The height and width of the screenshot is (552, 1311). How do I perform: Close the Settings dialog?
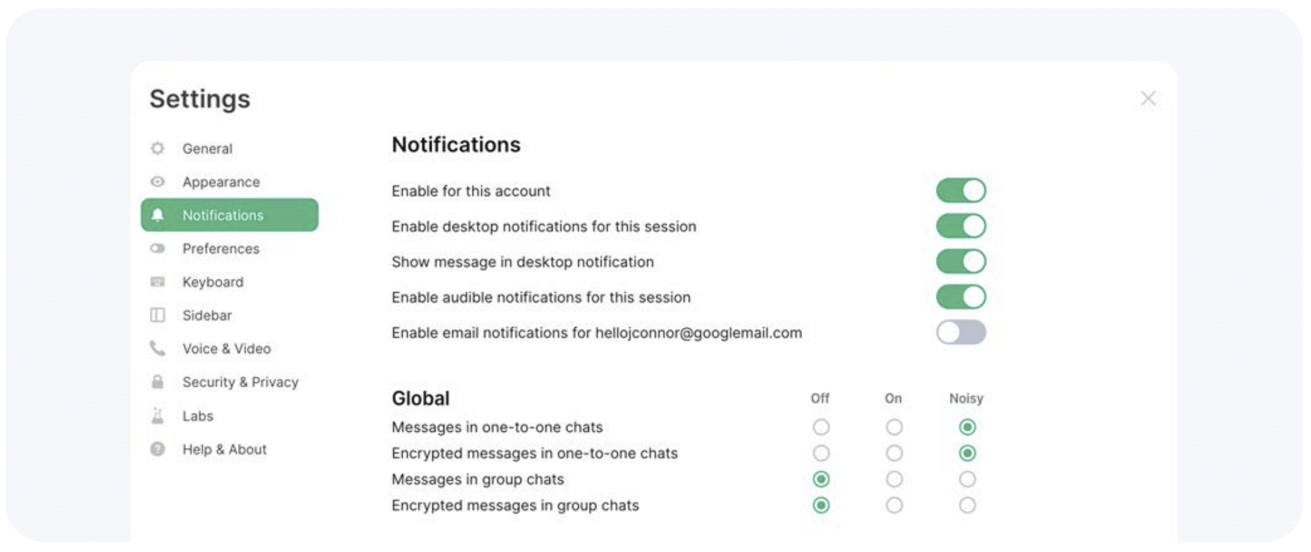(x=1148, y=99)
